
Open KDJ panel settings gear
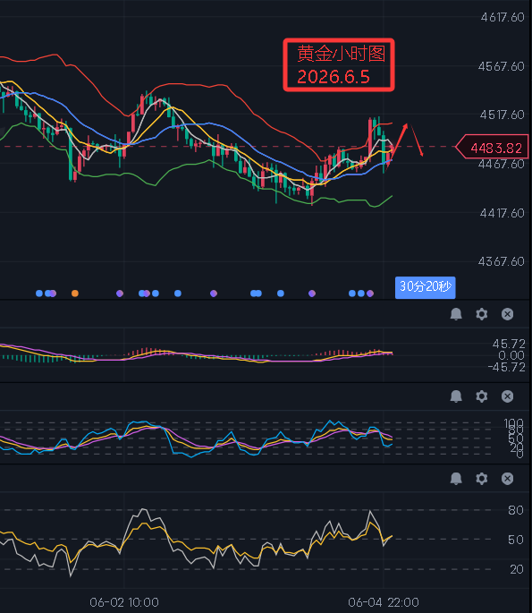pos(482,396)
